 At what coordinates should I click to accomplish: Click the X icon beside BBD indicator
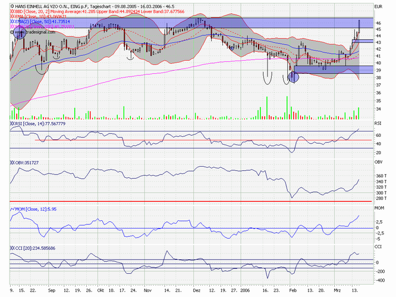coord(12,11)
